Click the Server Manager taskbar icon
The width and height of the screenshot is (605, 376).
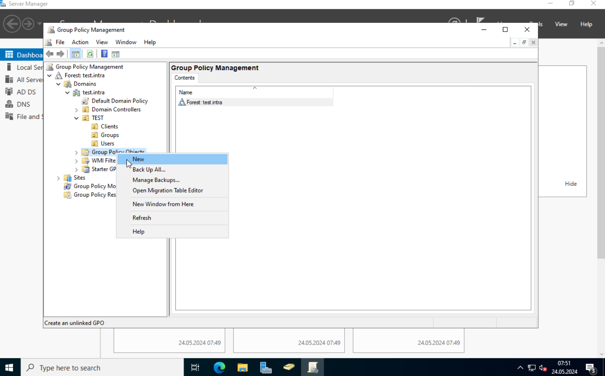pos(266,368)
